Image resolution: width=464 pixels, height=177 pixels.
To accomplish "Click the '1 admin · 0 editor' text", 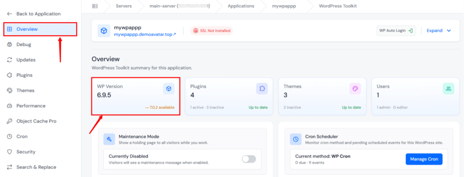I will 392,108.
